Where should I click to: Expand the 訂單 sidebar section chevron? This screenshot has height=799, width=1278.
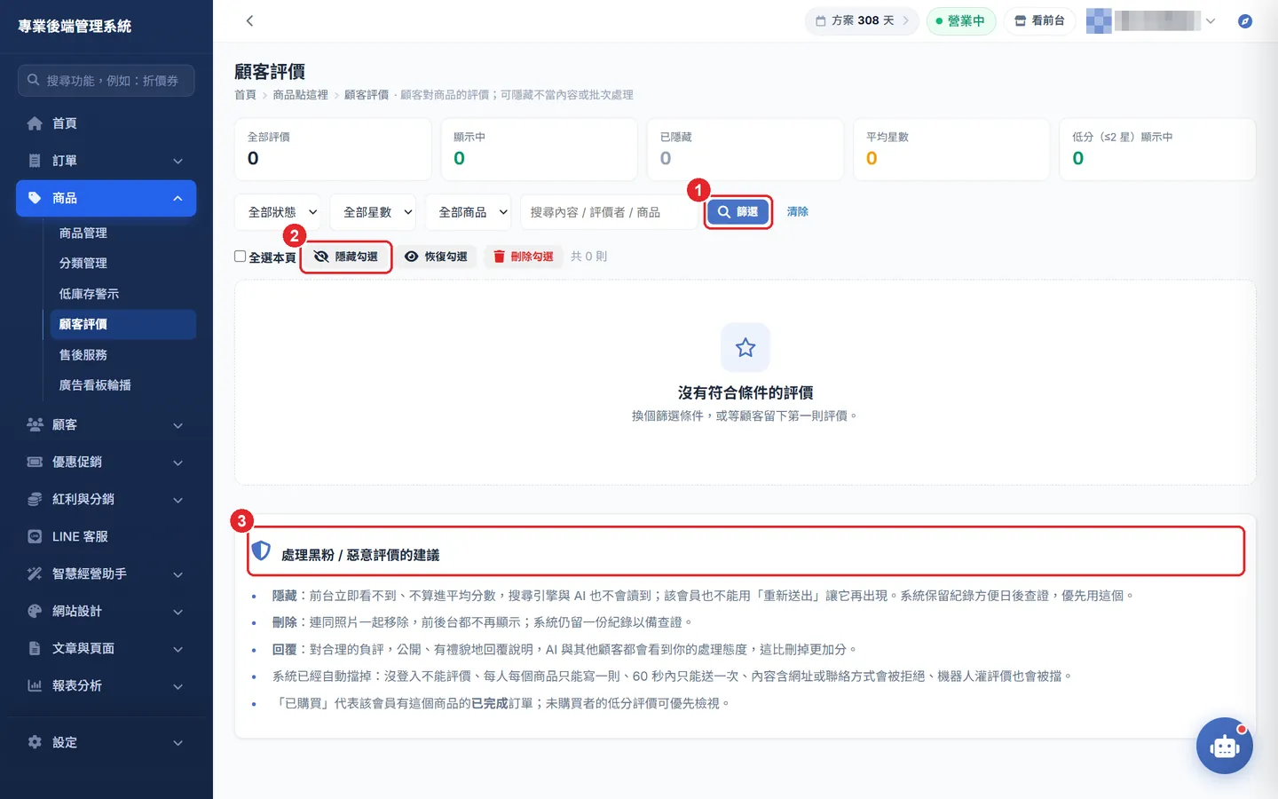click(177, 161)
